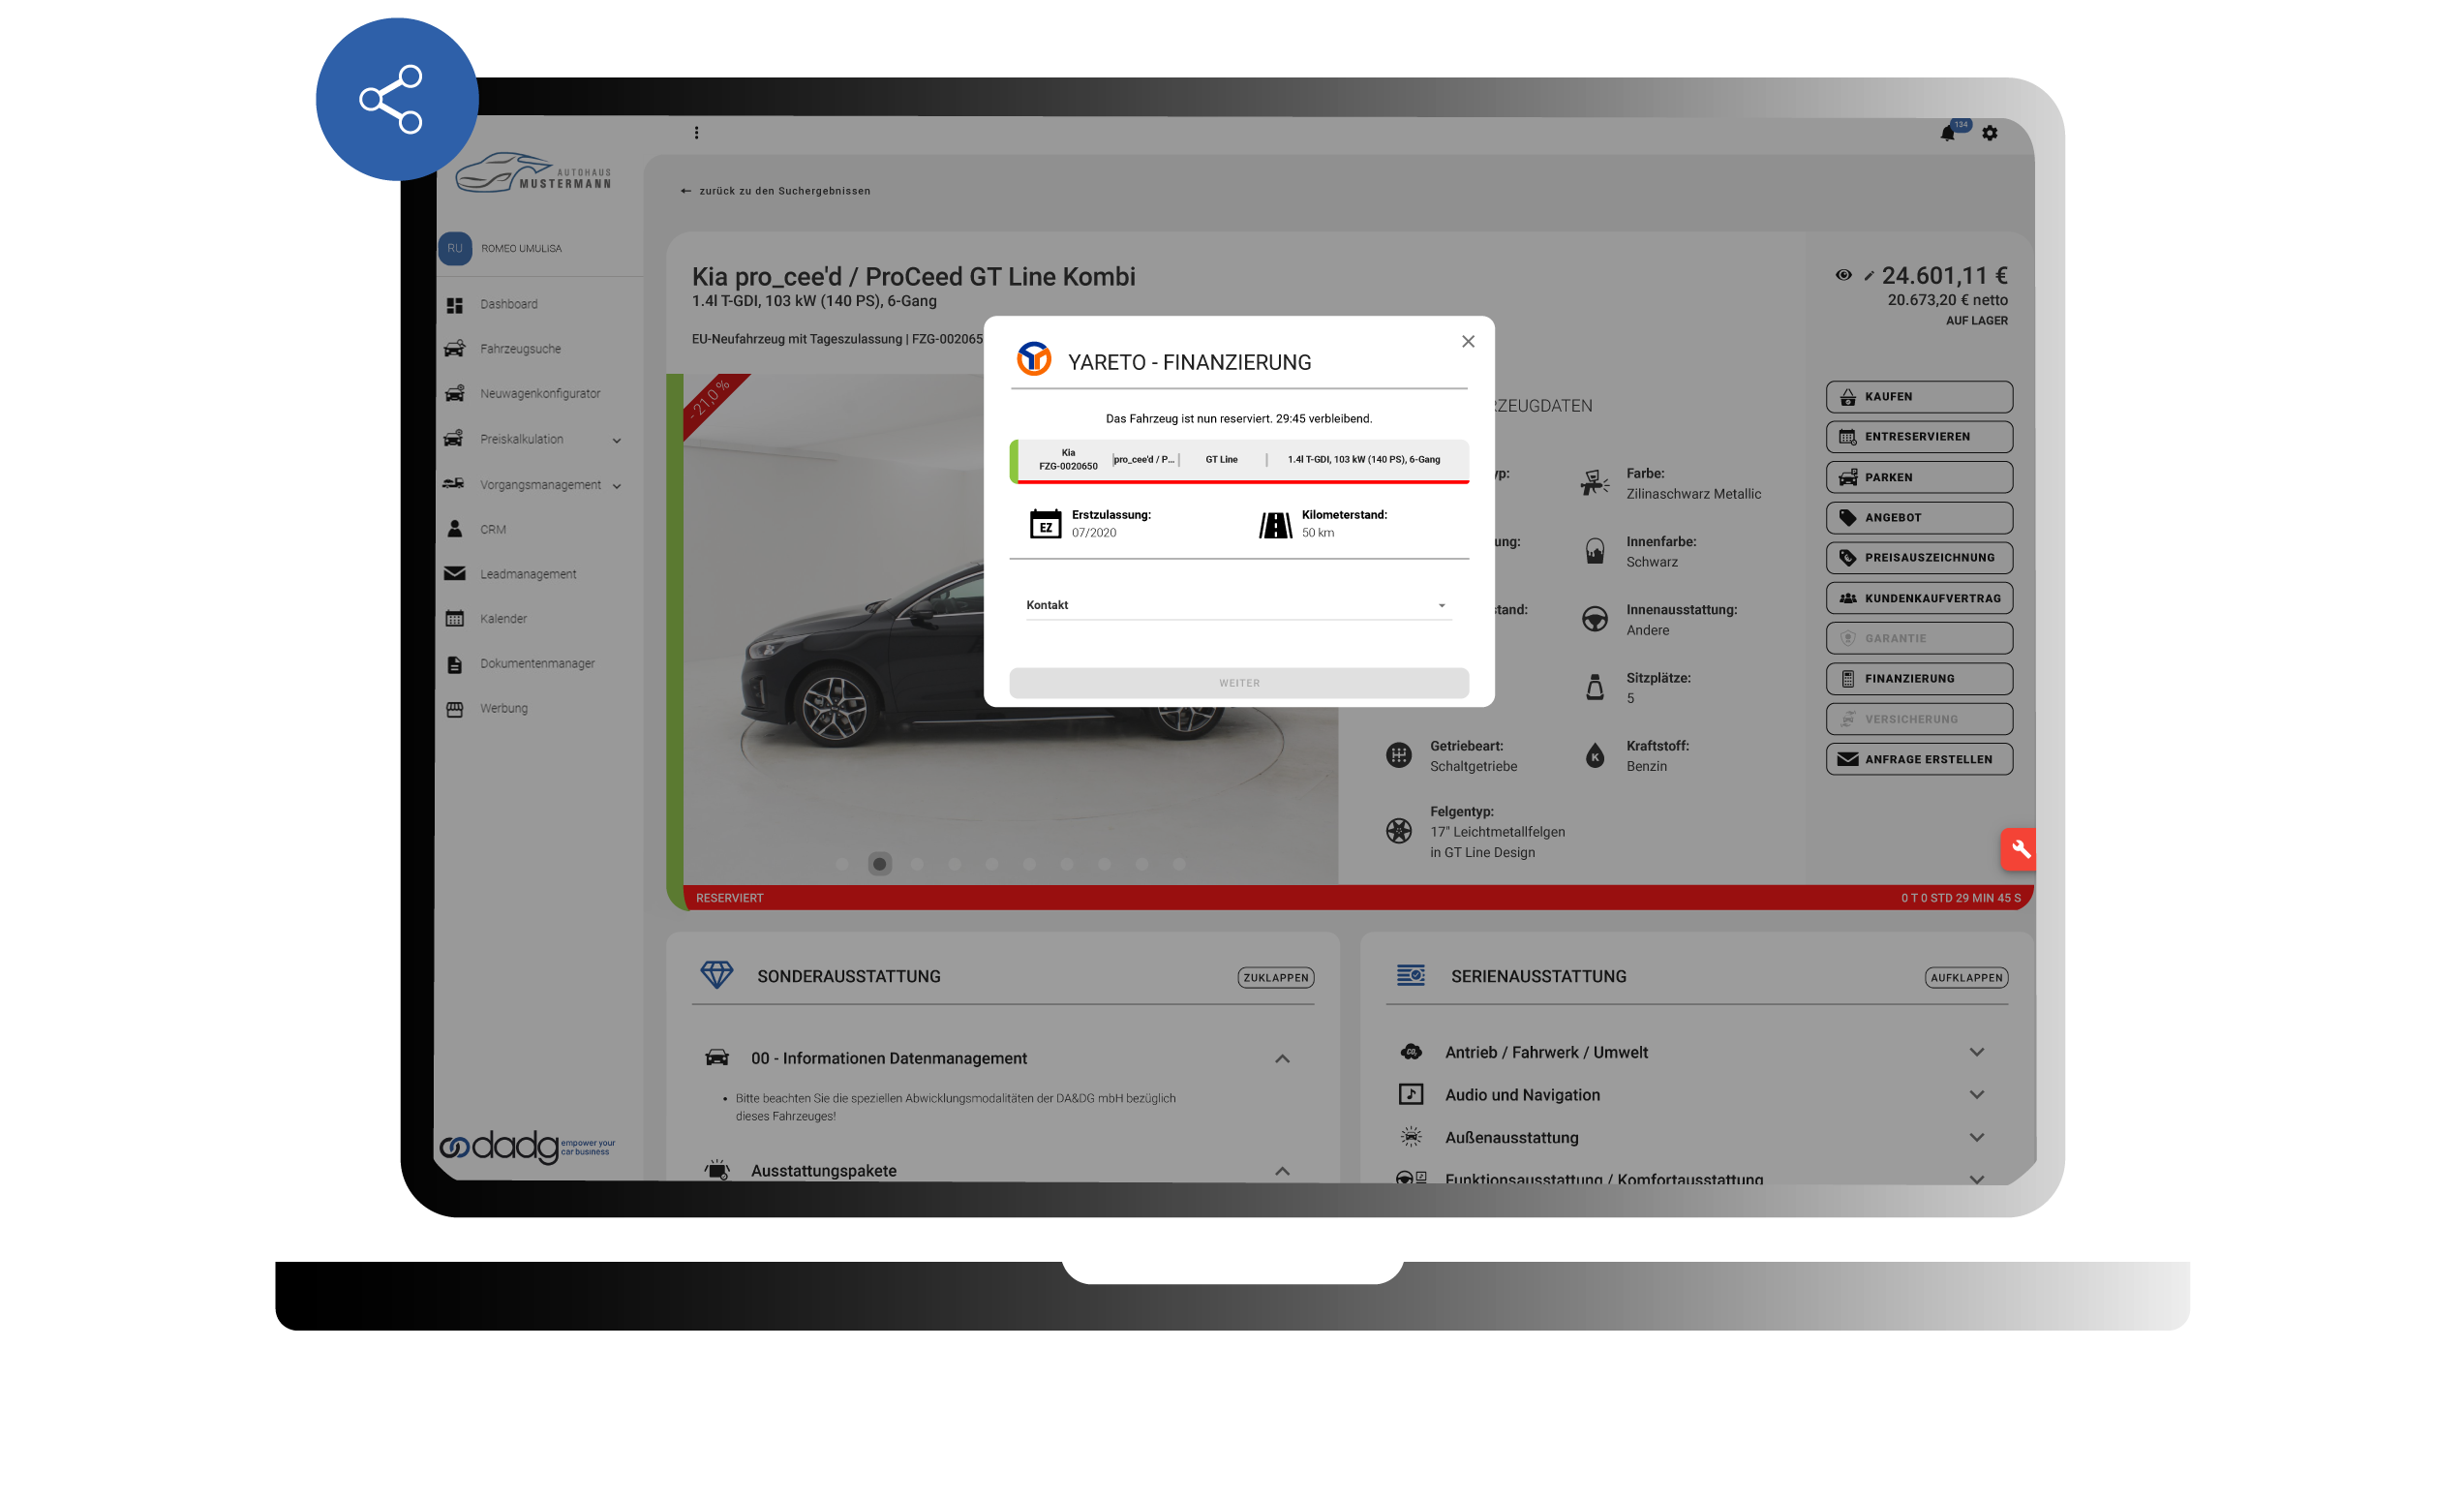The width and height of the screenshot is (2464, 1501).
Task: Expand Serienausstattung with Aufklappen
Action: point(1967,978)
